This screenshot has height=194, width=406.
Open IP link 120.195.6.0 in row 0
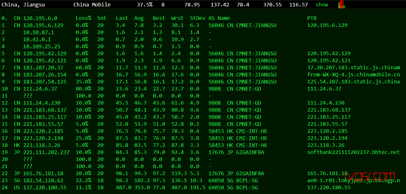point(40,18)
